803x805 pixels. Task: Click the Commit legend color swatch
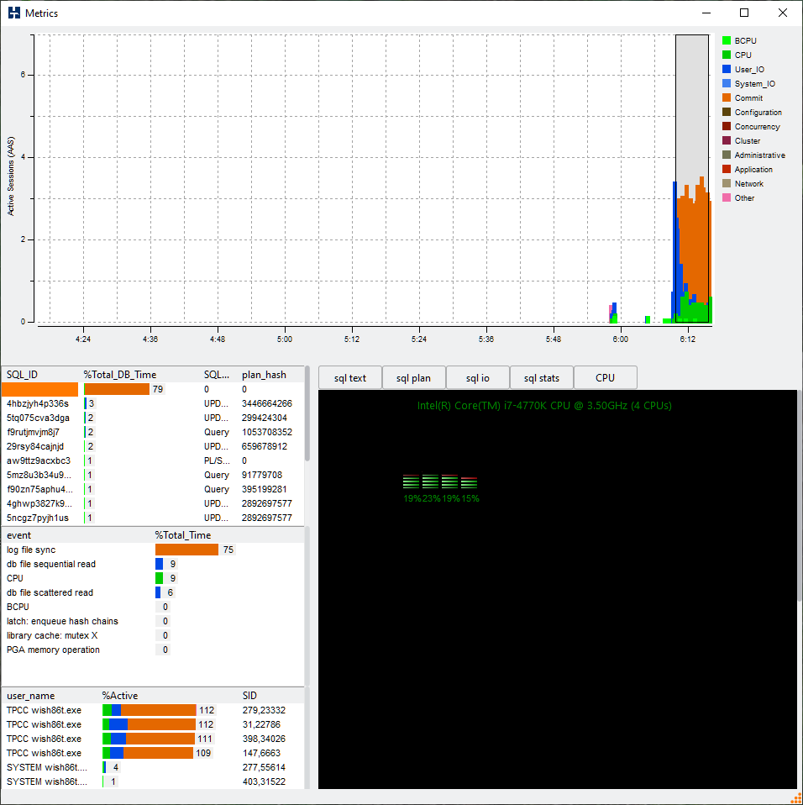point(727,97)
